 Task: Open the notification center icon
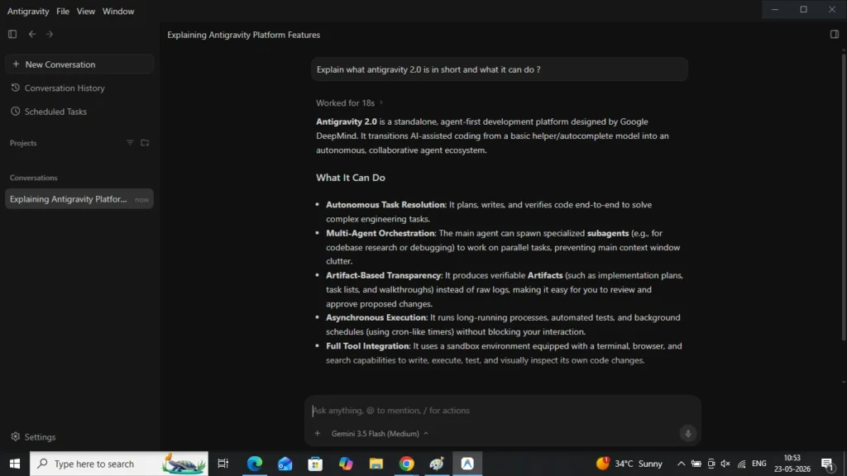pyautogui.click(x=827, y=464)
